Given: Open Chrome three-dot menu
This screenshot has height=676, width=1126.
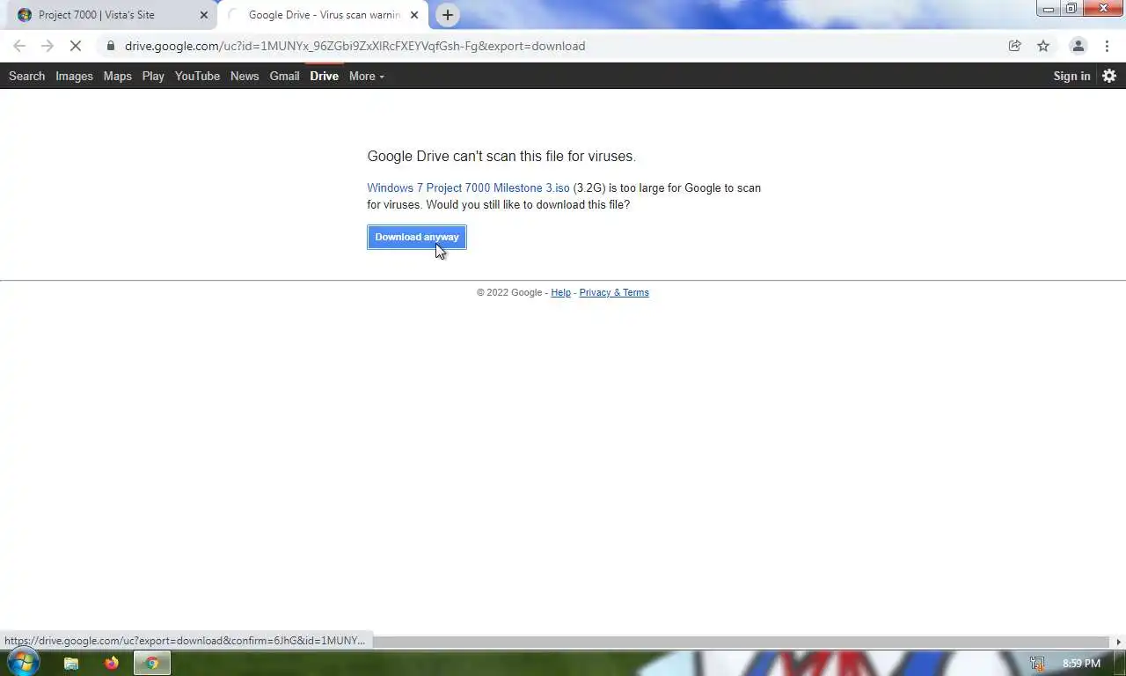Looking at the screenshot, I should (x=1107, y=46).
